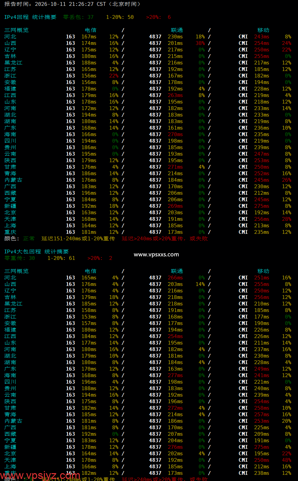Click the 266ms latency in 河北 row

175,278
